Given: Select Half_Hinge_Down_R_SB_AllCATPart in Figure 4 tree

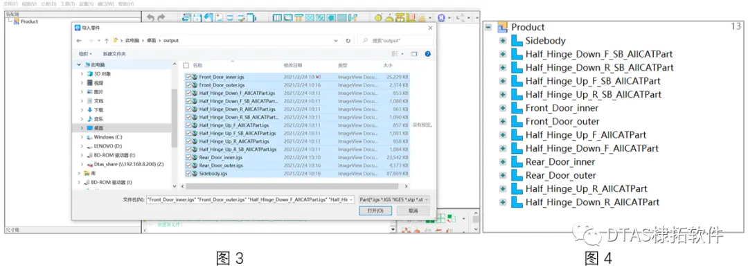Looking at the screenshot, I should tap(599, 68).
